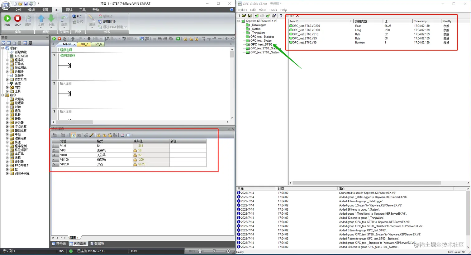The image size is (471, 255).
Task: Click the red stop icon in program editor toolbar
Action: (x=59, y=39)
